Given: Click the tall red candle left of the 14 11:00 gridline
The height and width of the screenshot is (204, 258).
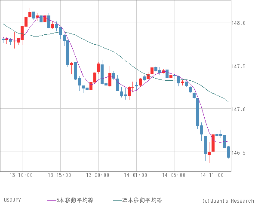Looking at the screenshot, I should point(213,143).
